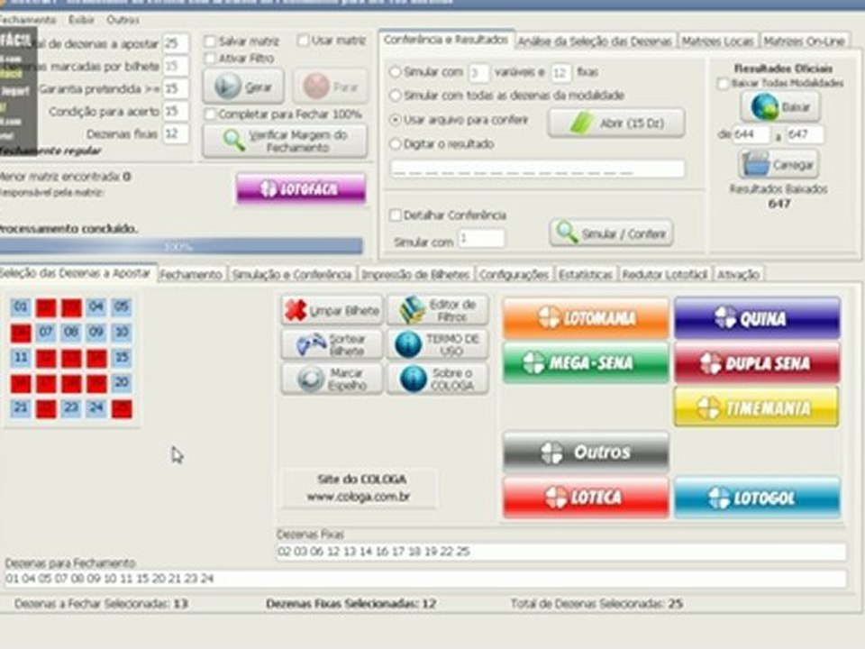
Task: Click the Simular com quantity field
Action: 480,238
